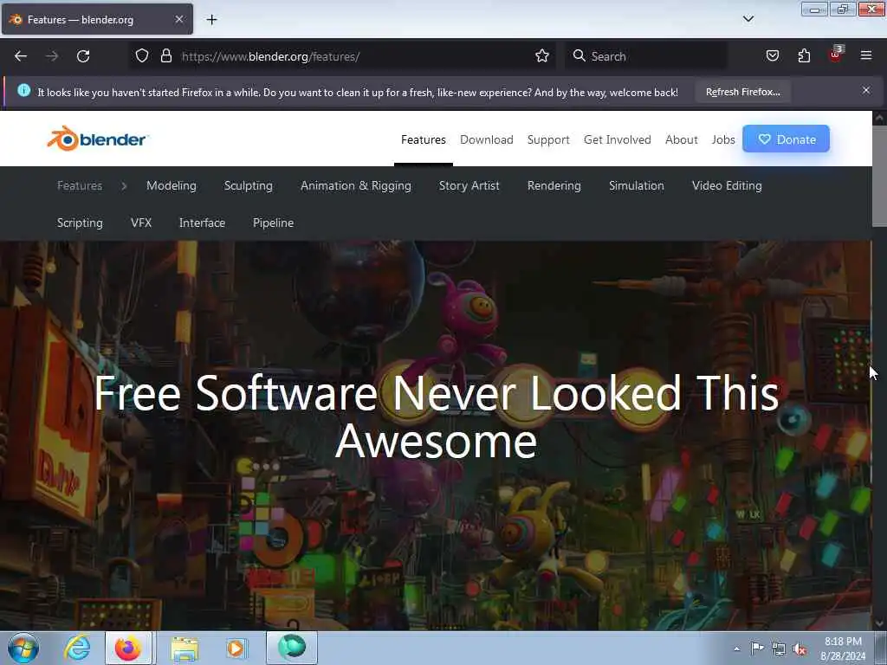This screenshot has height=665, width=887.
Task: Open the network tray icon
Action: click(x=779, y=649)
